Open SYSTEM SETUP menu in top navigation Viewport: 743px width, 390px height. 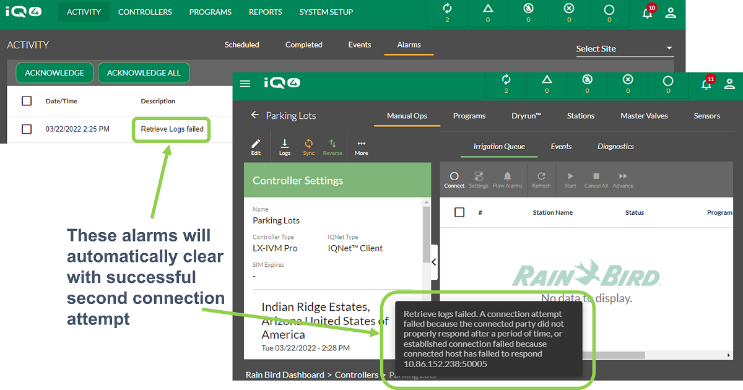point(326,12)
